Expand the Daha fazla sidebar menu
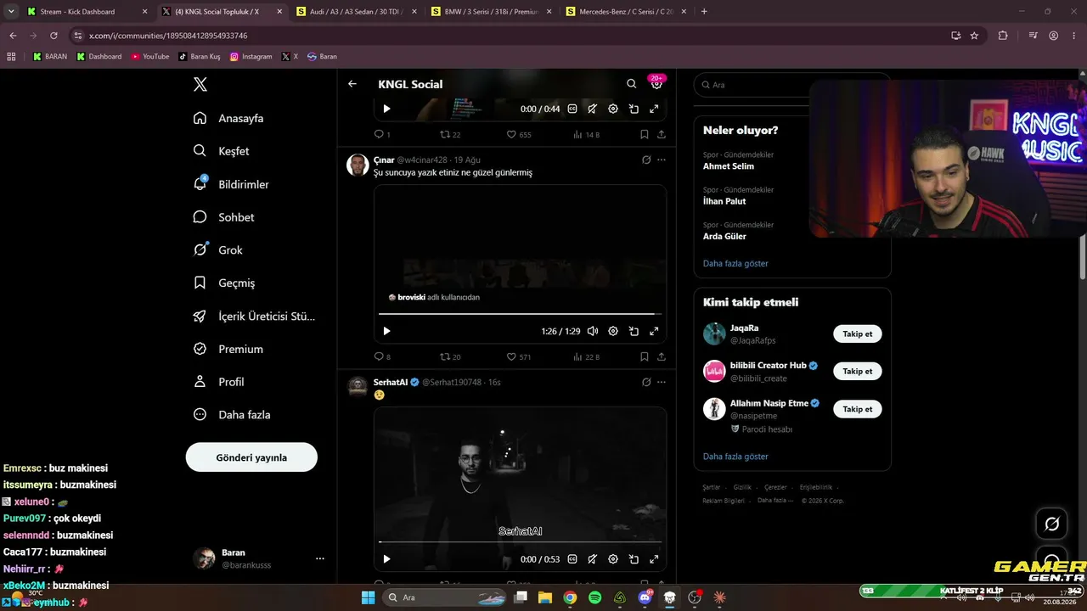The height and width of the screenshot is (611, 1087). pos(232,415)
